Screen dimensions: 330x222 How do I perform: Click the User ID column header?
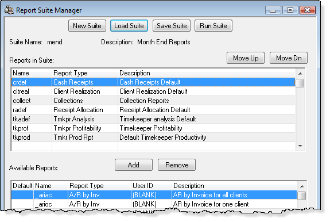pyautogui.click(x=152, y=186)
